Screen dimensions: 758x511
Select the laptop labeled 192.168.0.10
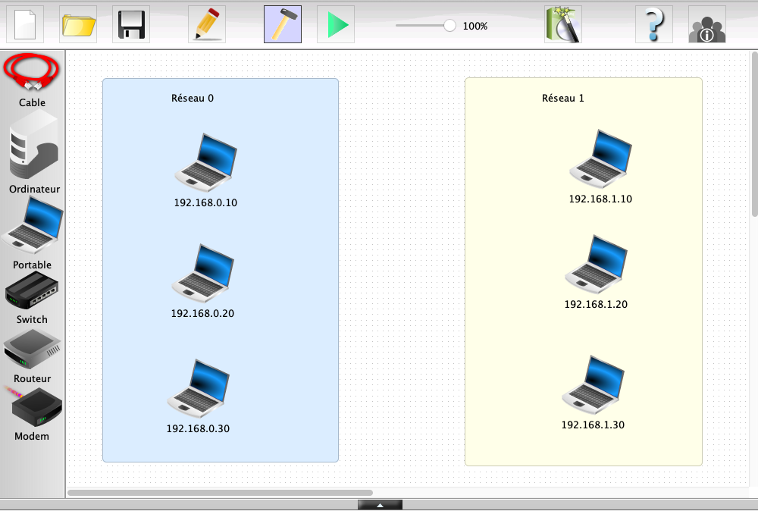pyautogui.click(x=205, y=162)
